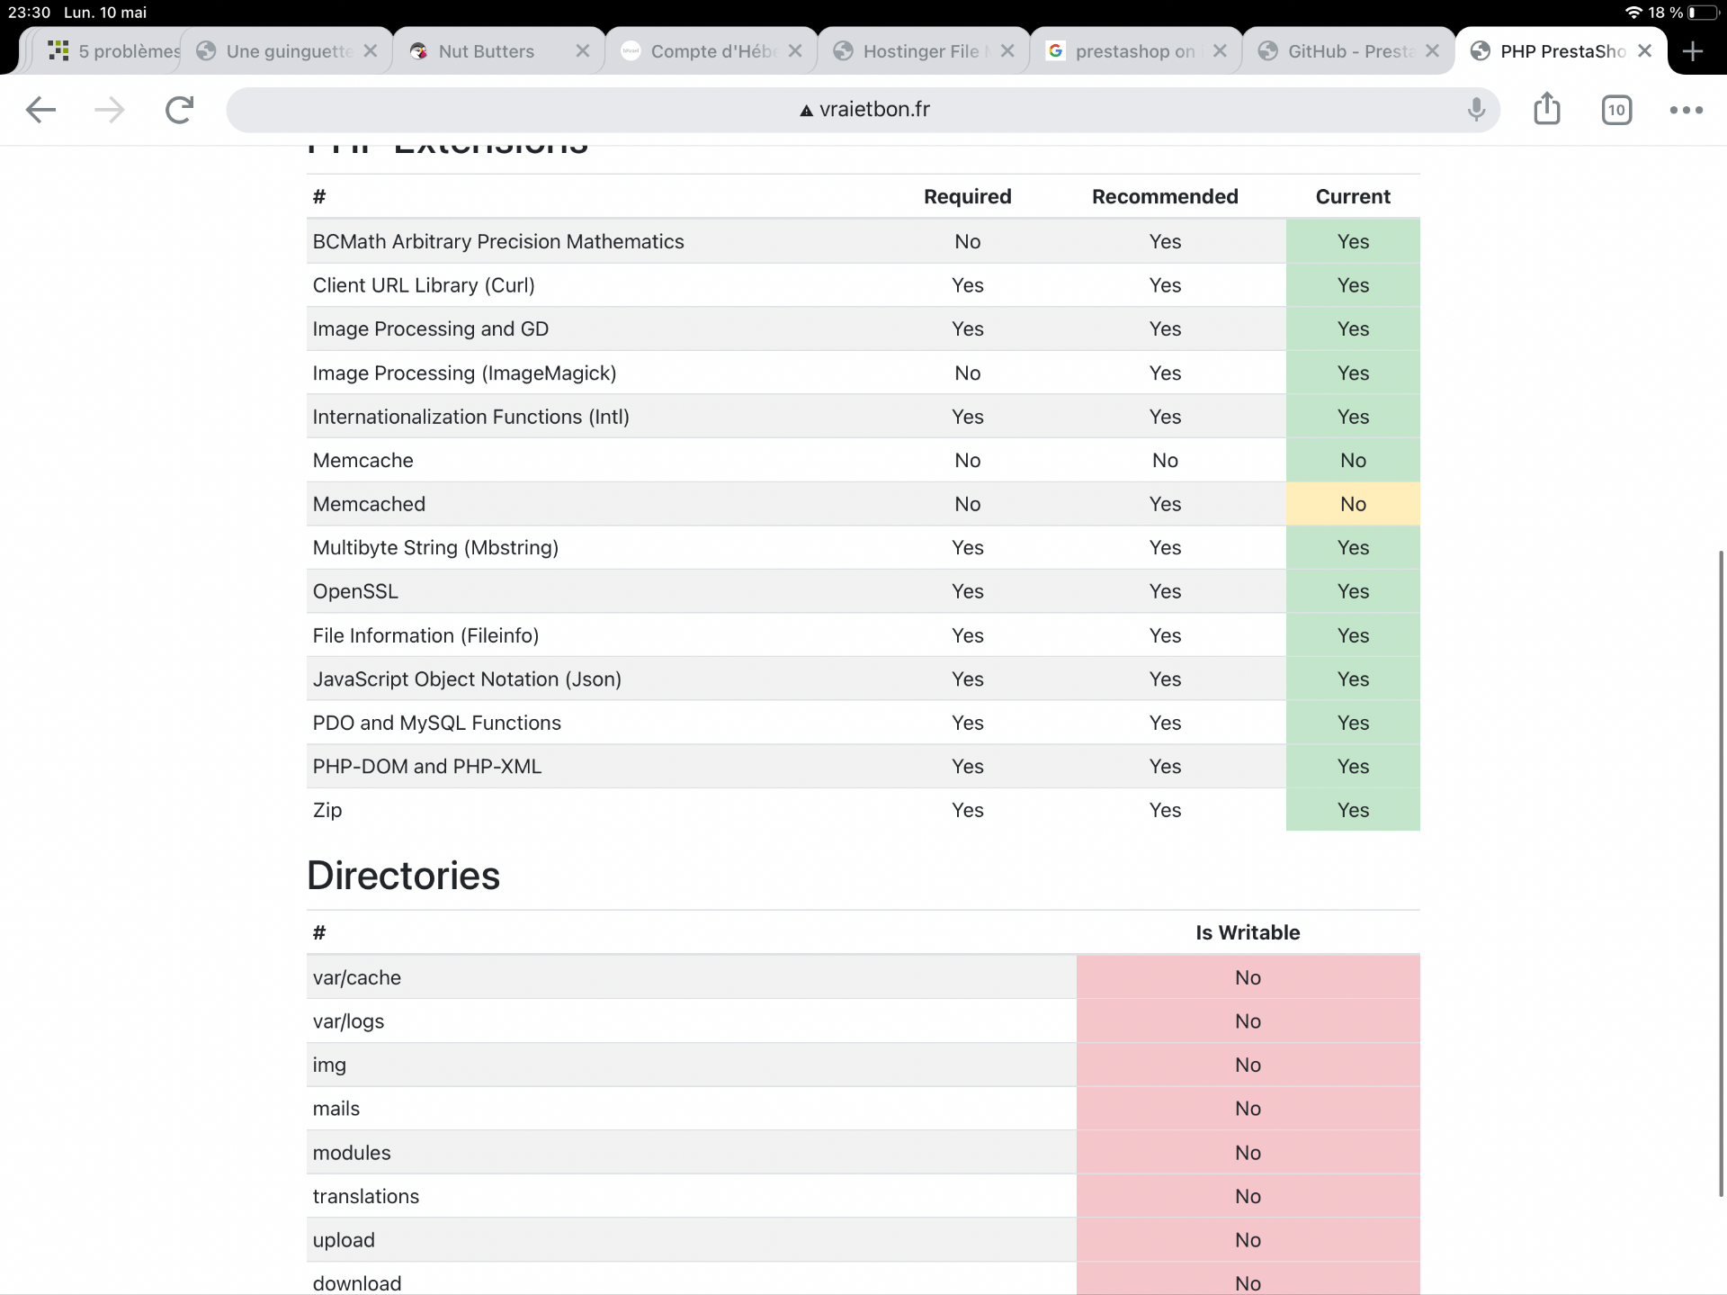Click the img directory row
The width and height of the screenshot is (1727, 1295).
point(863,1065)
